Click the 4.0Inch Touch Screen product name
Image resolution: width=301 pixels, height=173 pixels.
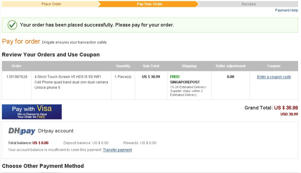tap(71, 82)
